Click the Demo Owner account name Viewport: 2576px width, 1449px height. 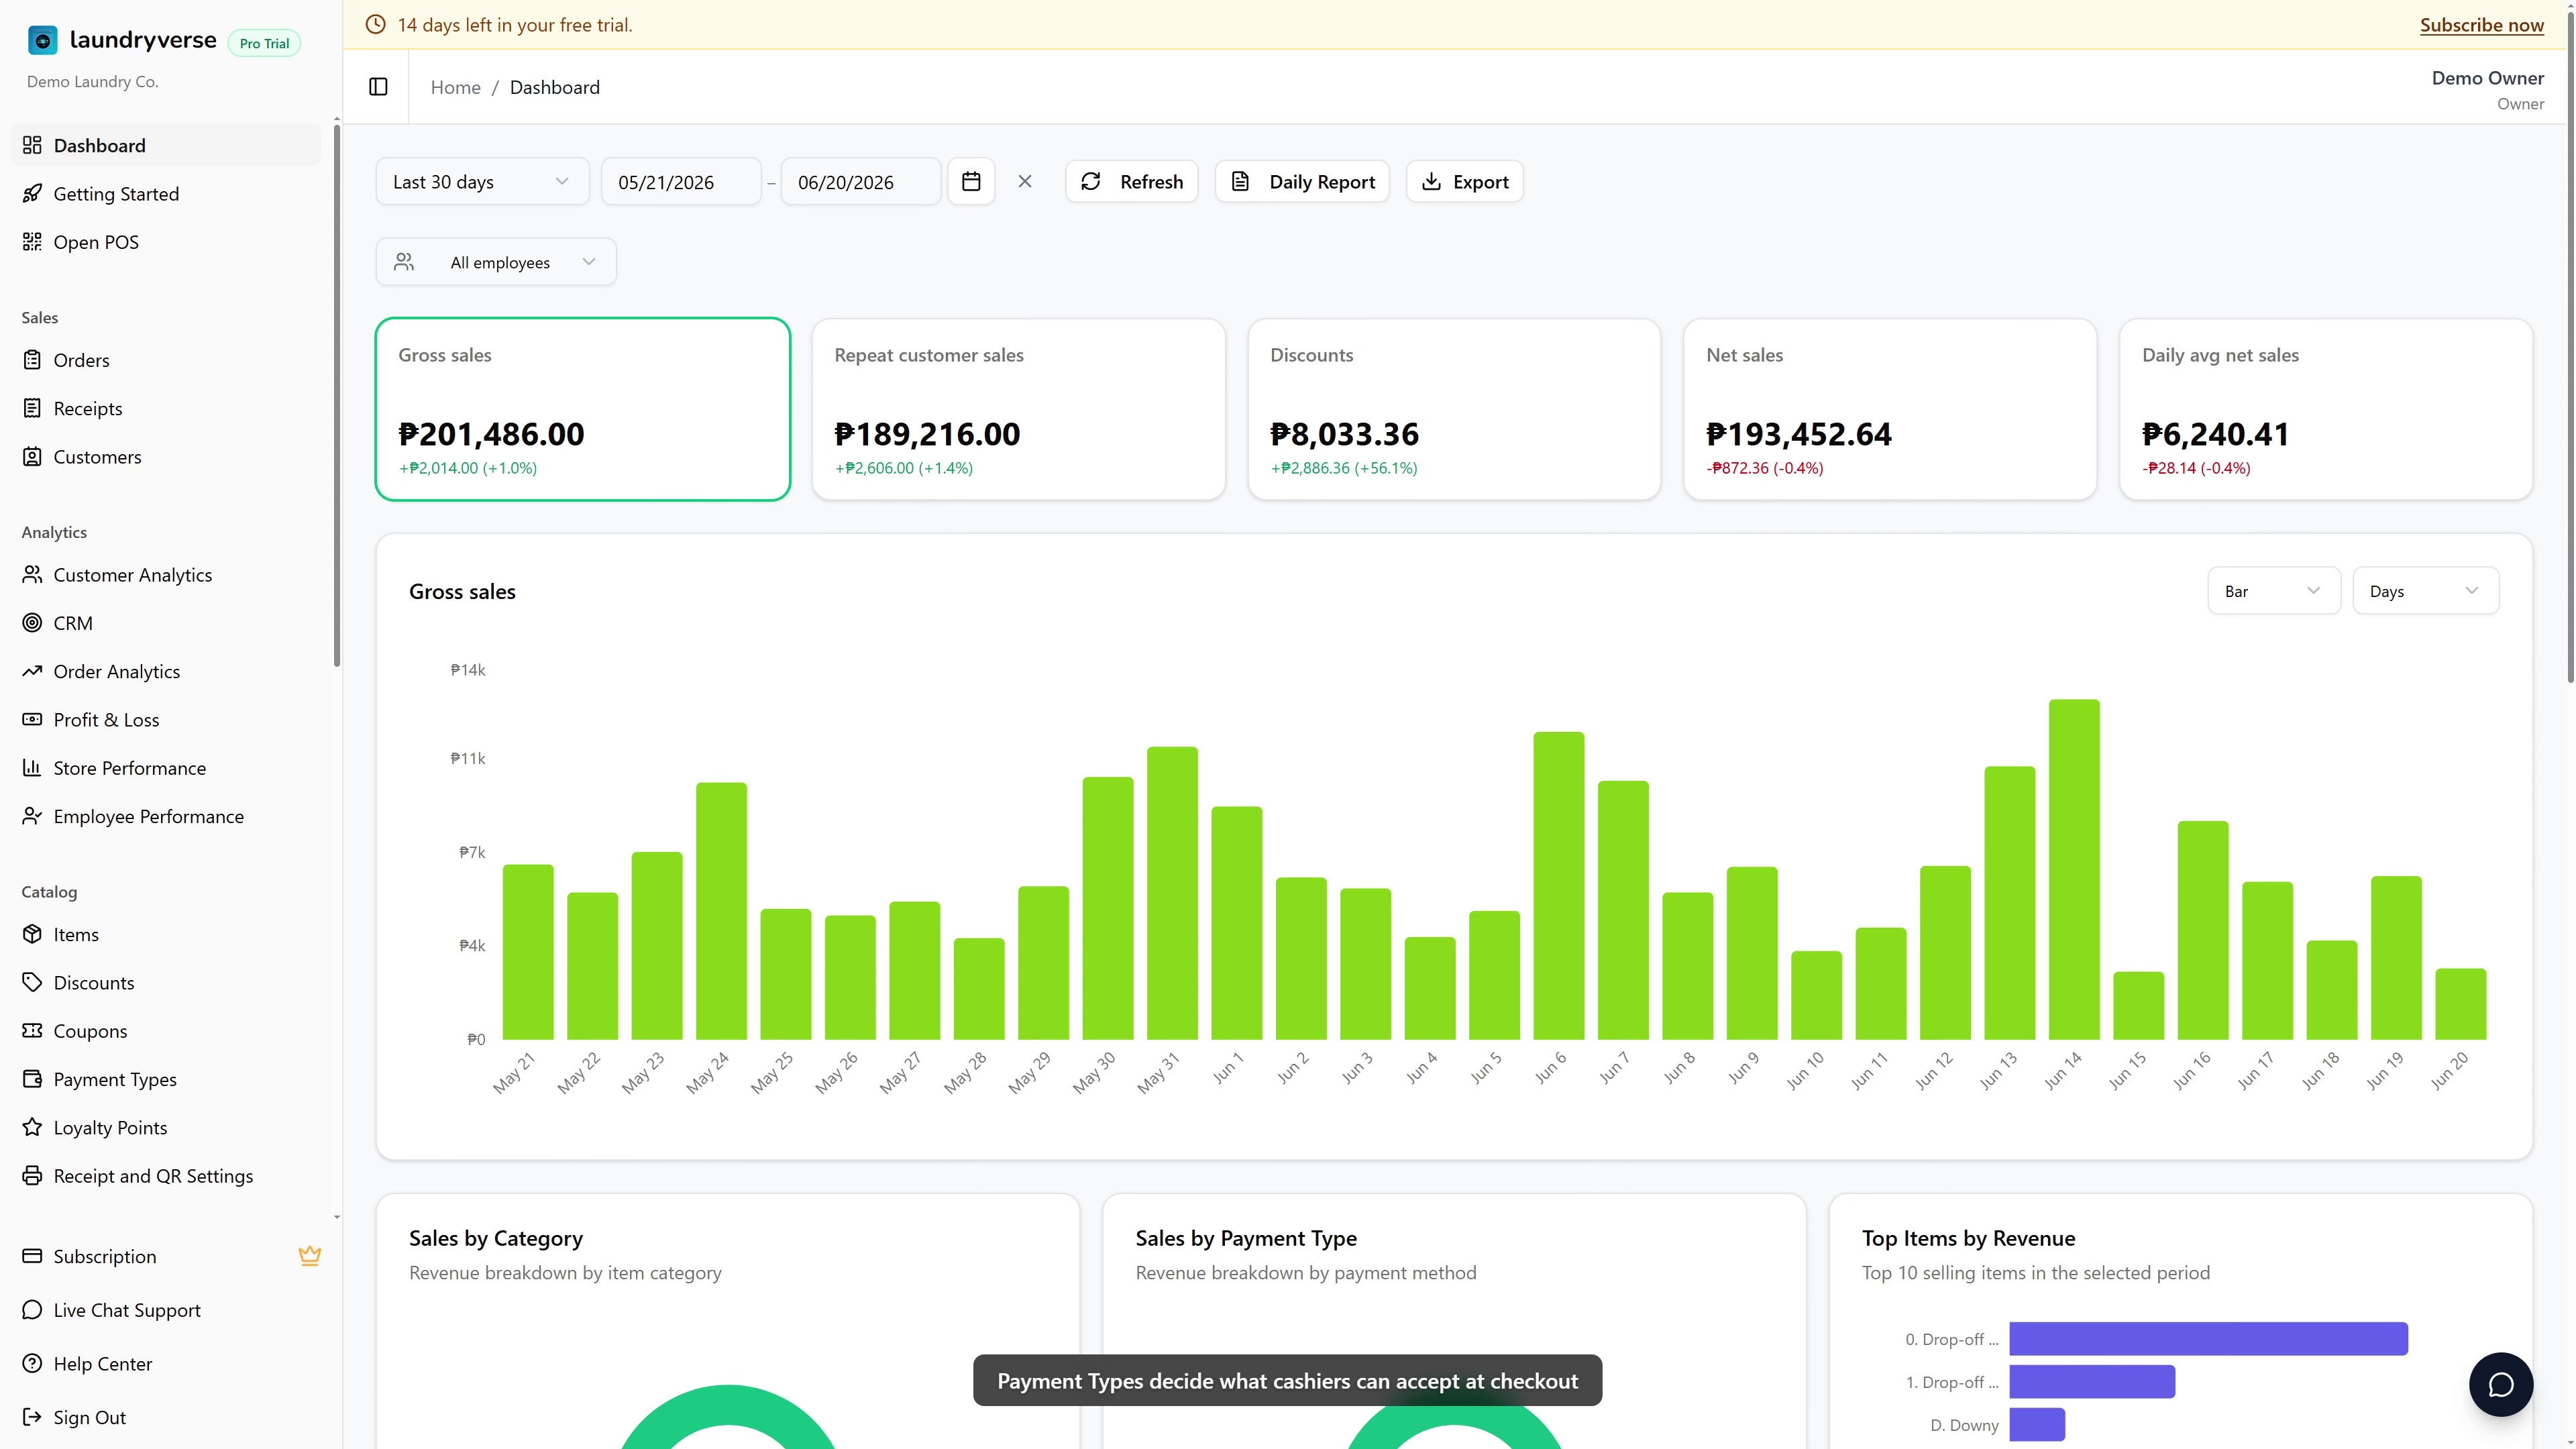[x=2487, y=78]
